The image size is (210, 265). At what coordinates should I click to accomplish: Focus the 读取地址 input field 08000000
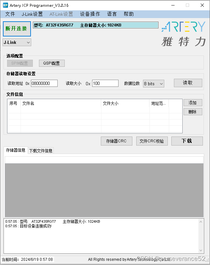point(44,83)
